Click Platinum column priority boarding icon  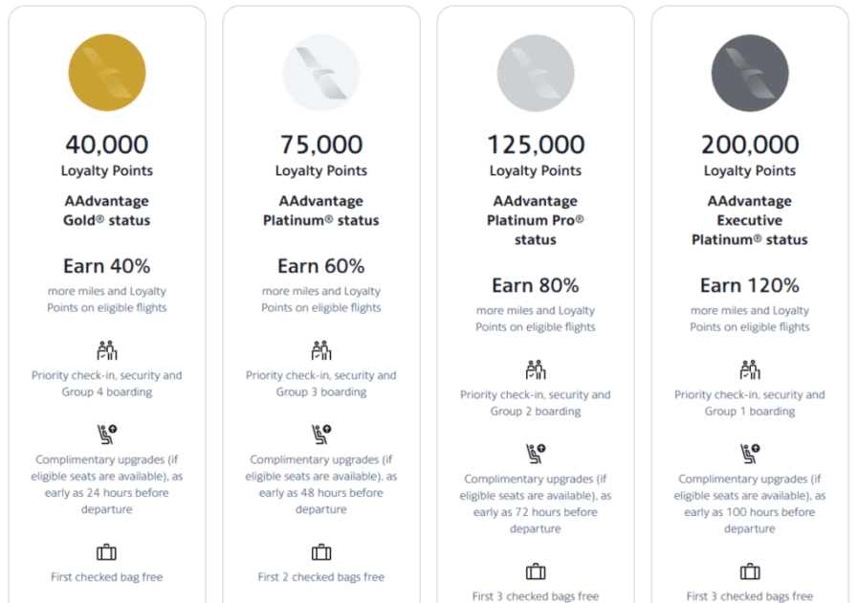point(321,350)
